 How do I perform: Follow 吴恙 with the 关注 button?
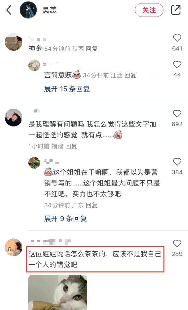pyautogui.click(x=149, y=10)
